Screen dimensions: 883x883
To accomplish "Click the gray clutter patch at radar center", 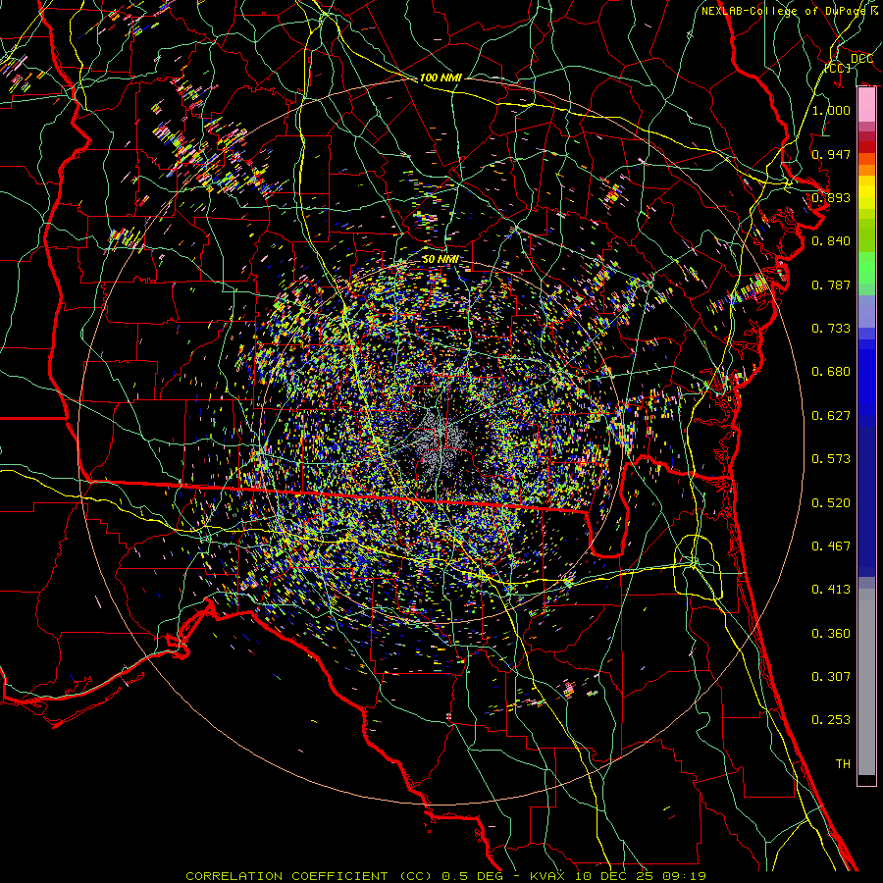I will point(440,441).
